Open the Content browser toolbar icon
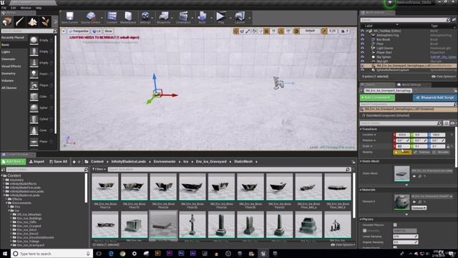This screenshot has height=258, width=458. (x=112, y=18)
